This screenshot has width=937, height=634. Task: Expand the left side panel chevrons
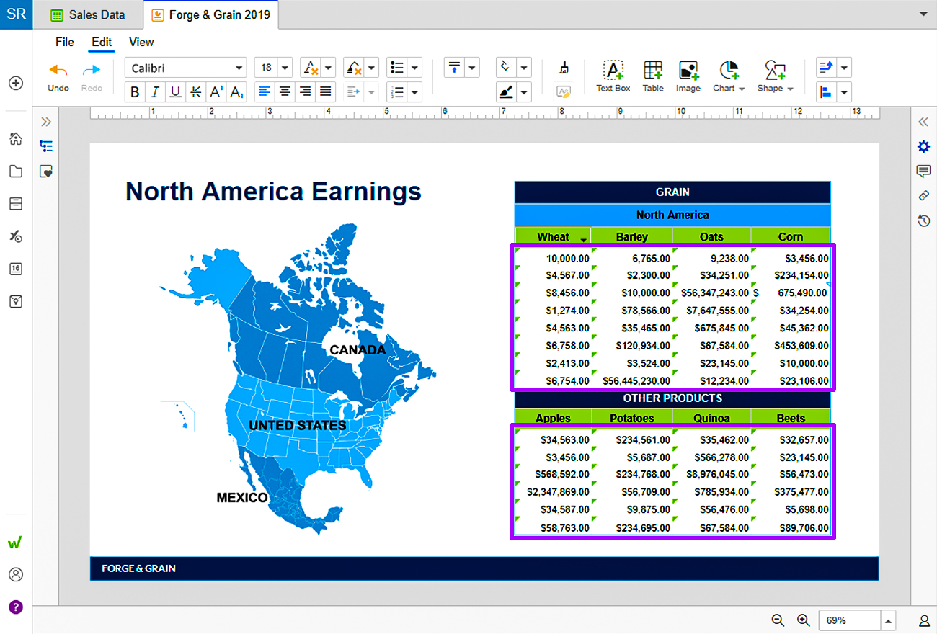click(46, 122)
